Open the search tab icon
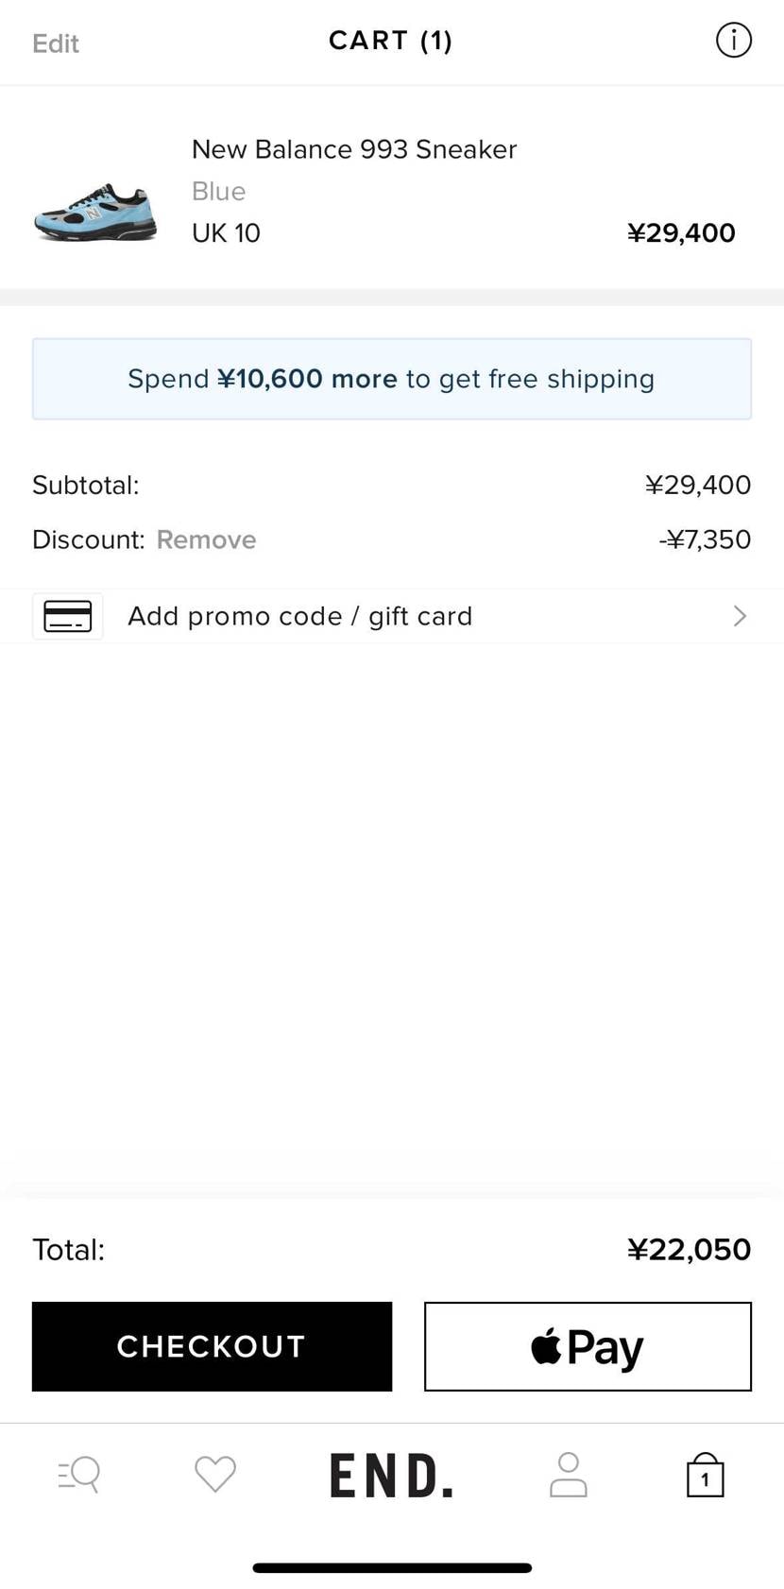The image size is (784, 1589). [x=79, y=1474]
